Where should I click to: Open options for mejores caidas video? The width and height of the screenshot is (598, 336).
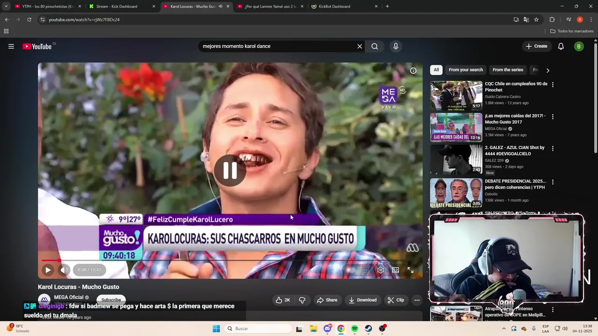click(x=553, y=117)
